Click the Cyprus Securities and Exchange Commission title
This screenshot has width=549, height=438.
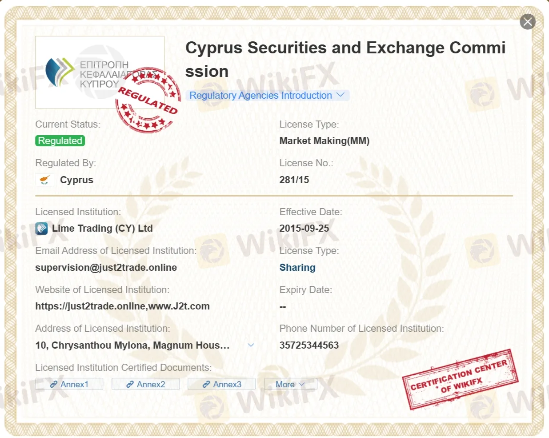coord(345,60)
